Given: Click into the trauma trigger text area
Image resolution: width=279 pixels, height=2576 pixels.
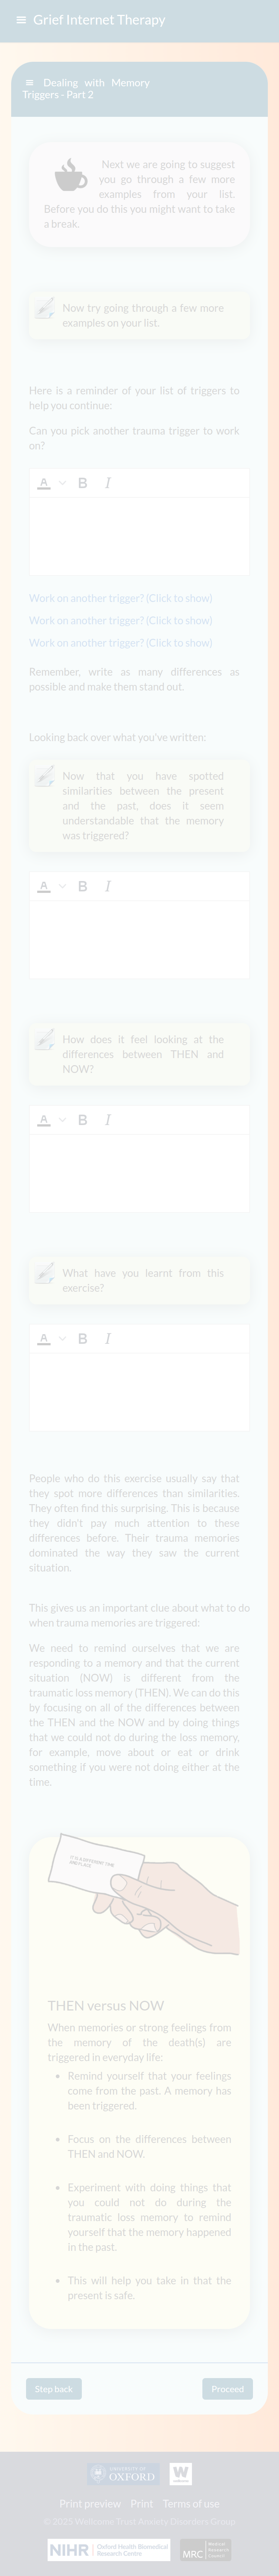Looking at the screenshot, I should 139,536.
